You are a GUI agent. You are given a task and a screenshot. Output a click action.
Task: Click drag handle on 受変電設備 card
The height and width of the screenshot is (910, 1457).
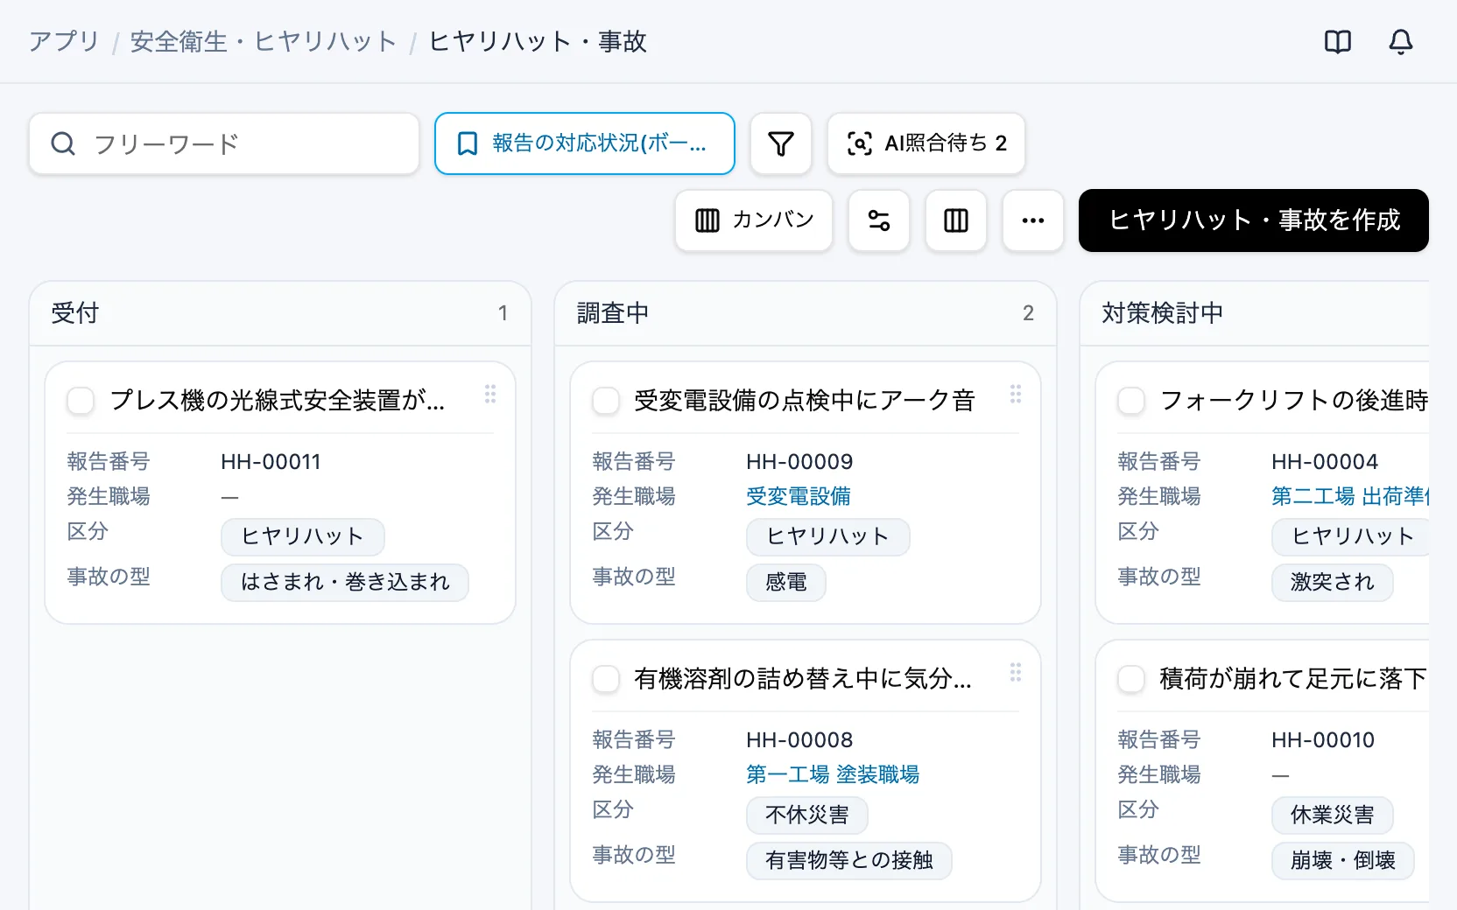pyautogui.click(x=1016, y=394)
